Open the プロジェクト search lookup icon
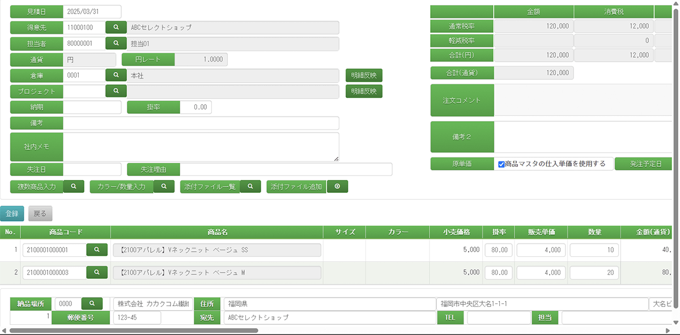This screenshot has width=680, height=335. click(116, 91)
